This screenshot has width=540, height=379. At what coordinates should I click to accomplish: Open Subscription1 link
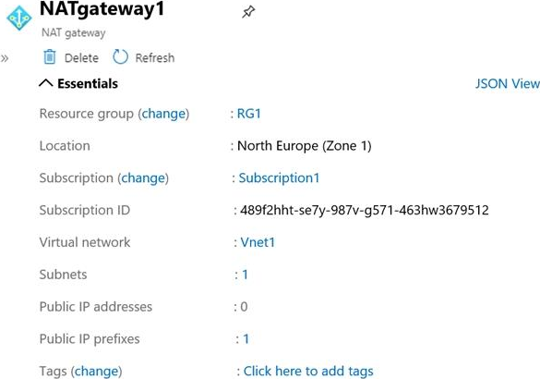(279, 178)
